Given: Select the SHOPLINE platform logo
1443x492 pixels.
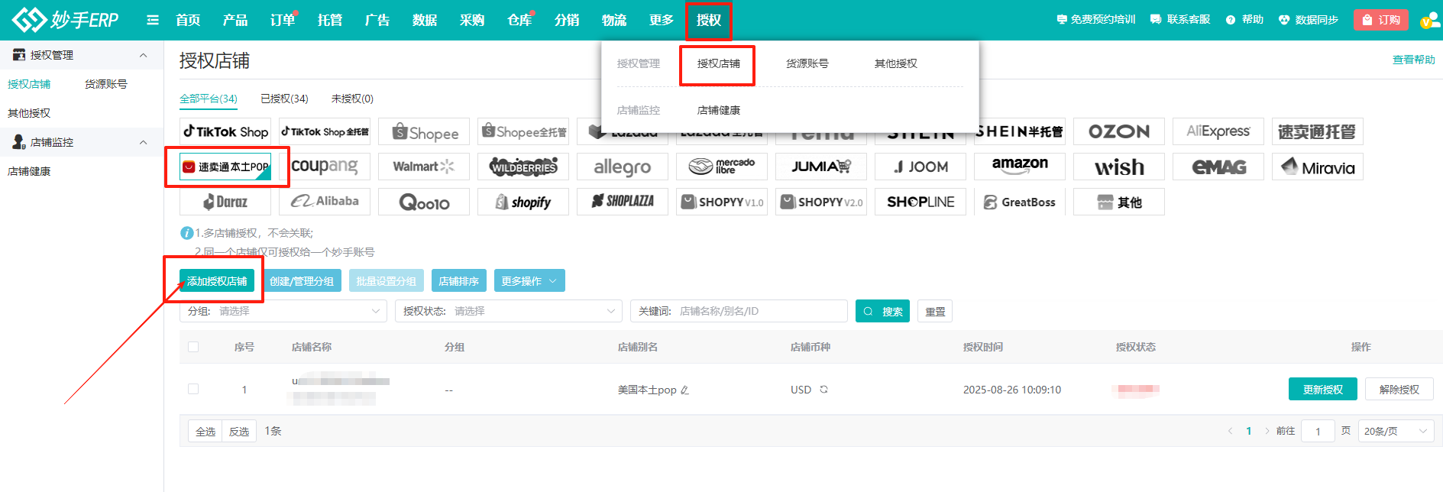Looking at the screenshot, I should 920,202.
